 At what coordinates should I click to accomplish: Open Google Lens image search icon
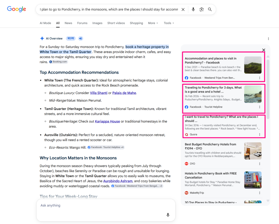(x=201, y=10)
